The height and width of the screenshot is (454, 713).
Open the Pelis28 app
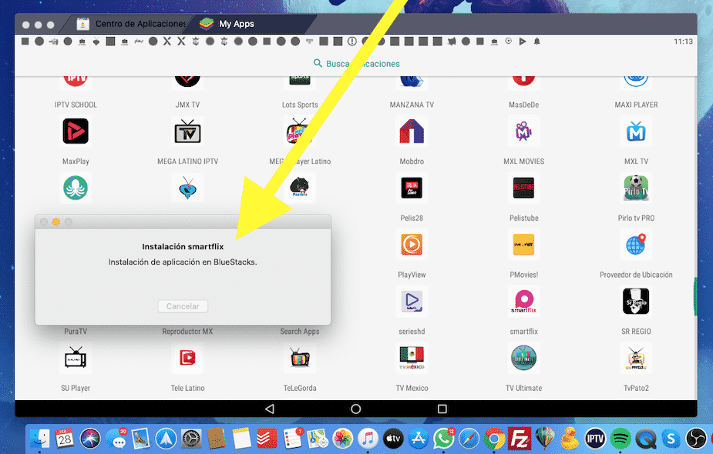[412, 188]
